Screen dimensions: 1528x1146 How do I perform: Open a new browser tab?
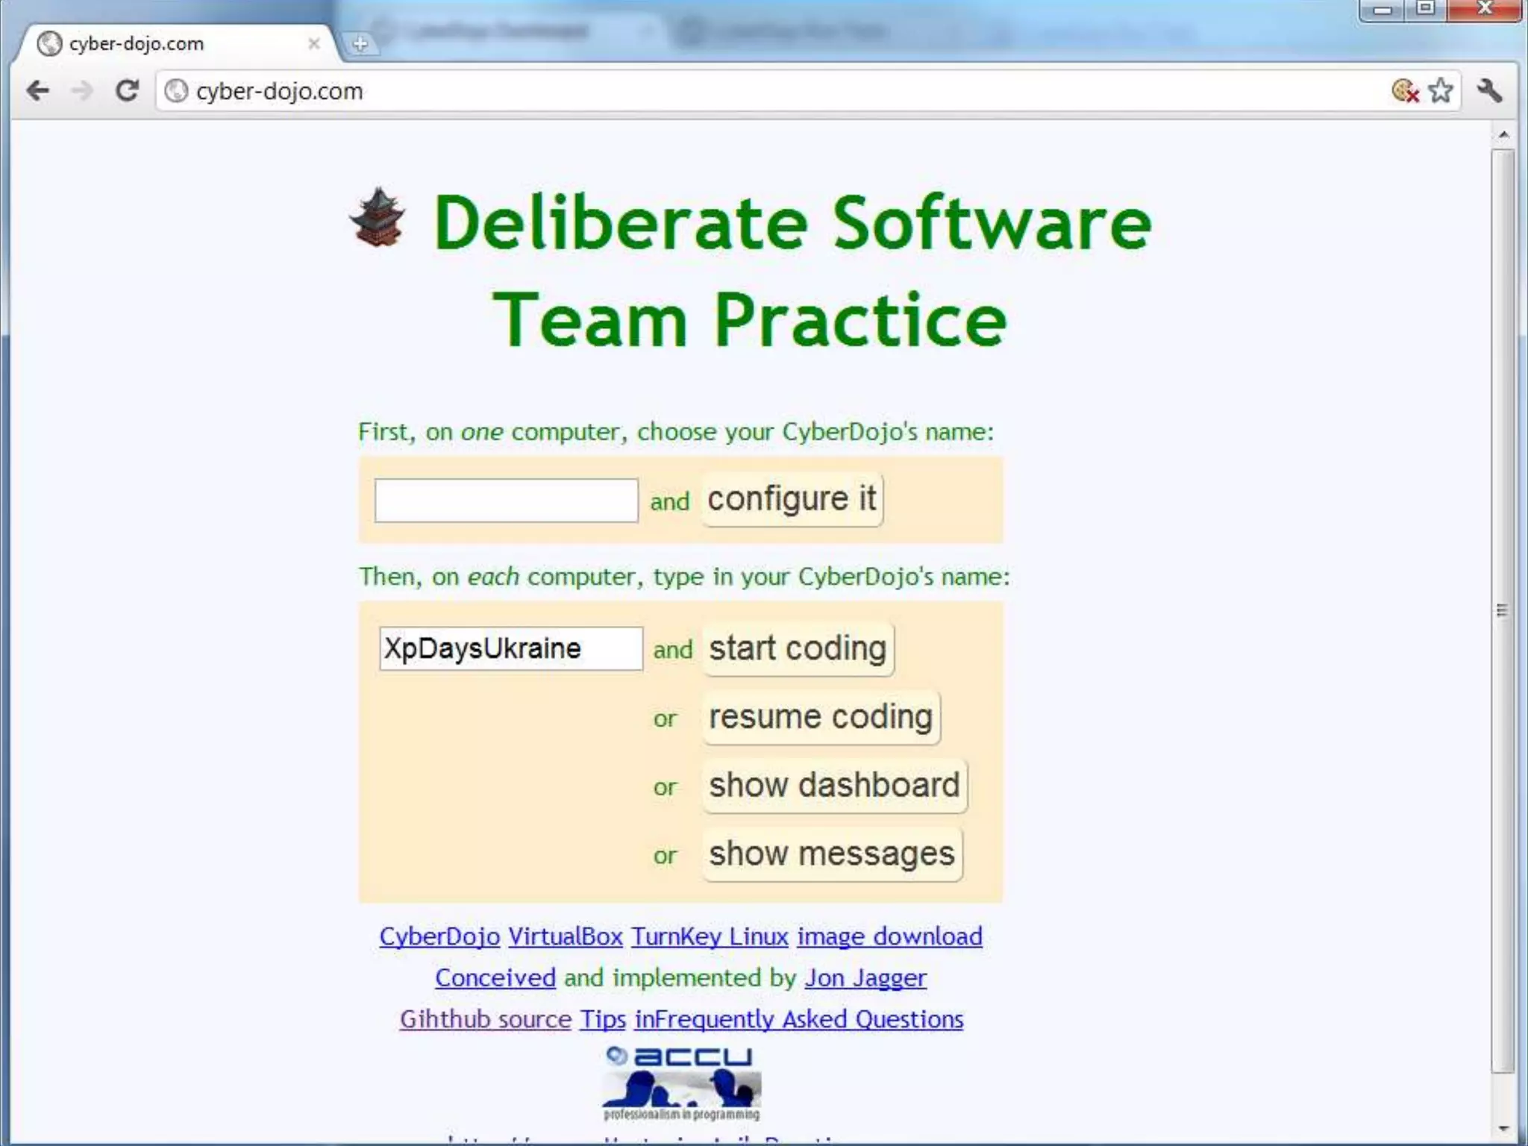pos(360,44)
